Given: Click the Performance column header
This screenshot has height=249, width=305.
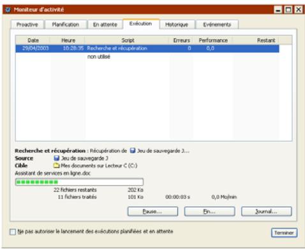Looking at the screenshot, I should (213, 40).
